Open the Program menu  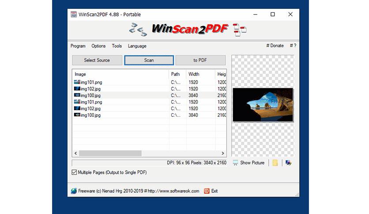coord(78,46)
